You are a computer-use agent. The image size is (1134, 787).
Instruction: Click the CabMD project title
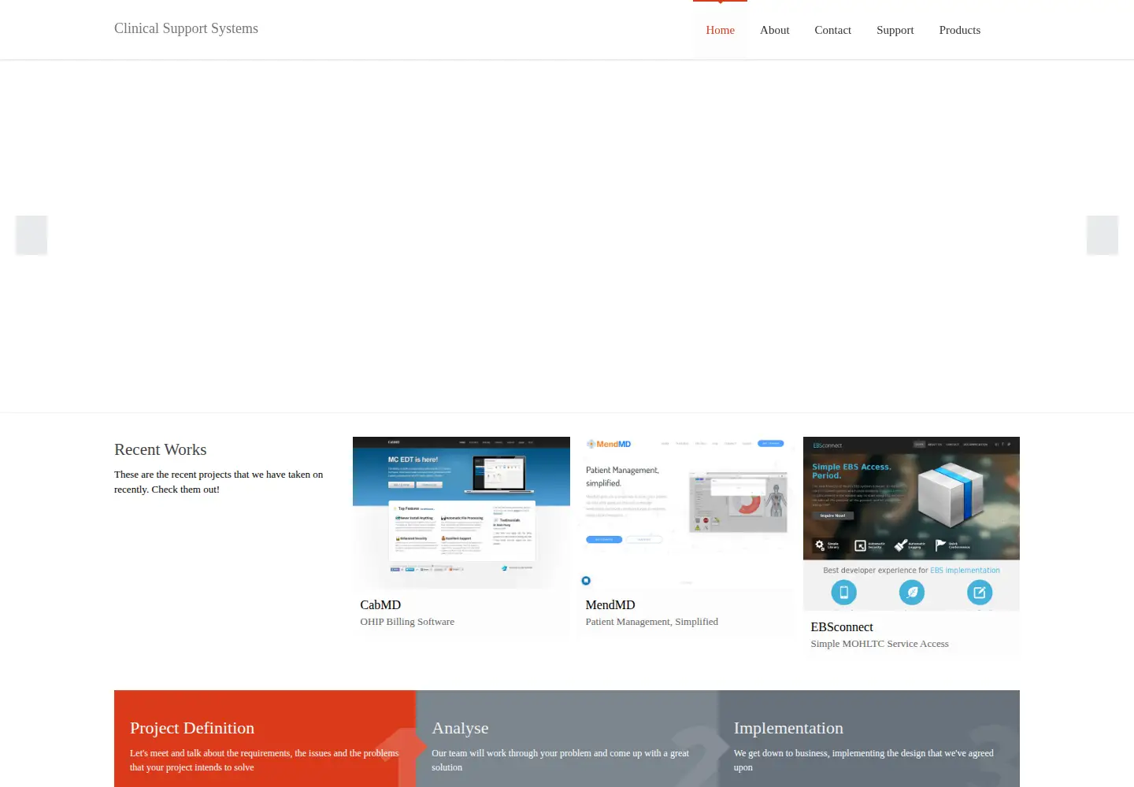click(380, 604)
